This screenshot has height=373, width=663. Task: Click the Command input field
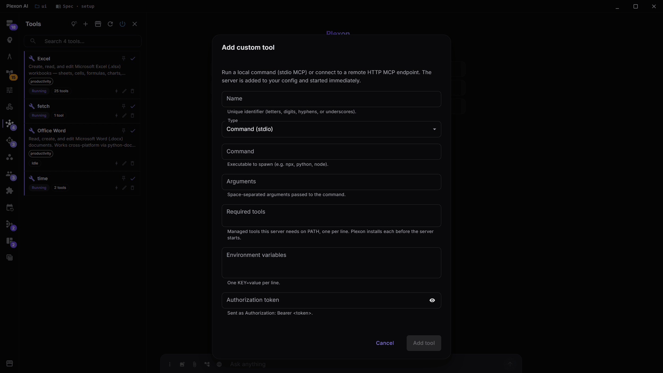point(331,152)
